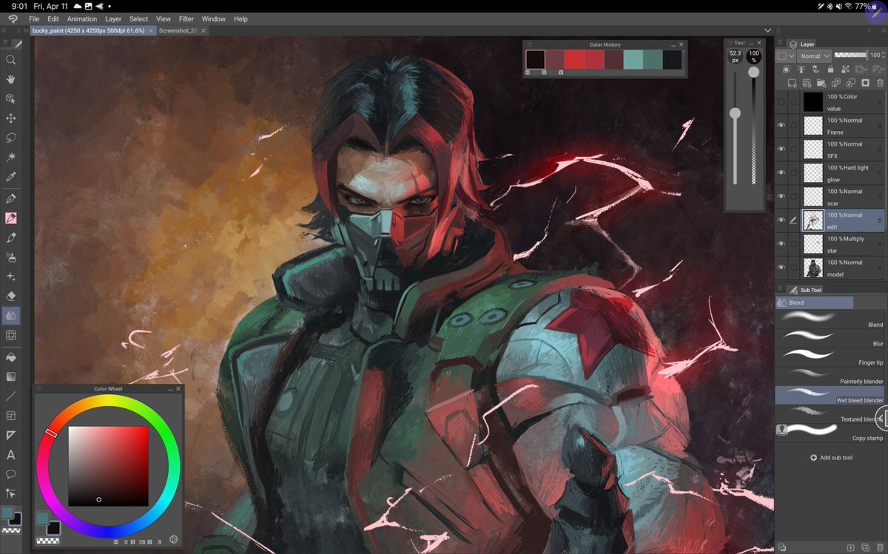Hide the SFX layer
The width and height of the screenshot is (888, 554).
(781, 149)
